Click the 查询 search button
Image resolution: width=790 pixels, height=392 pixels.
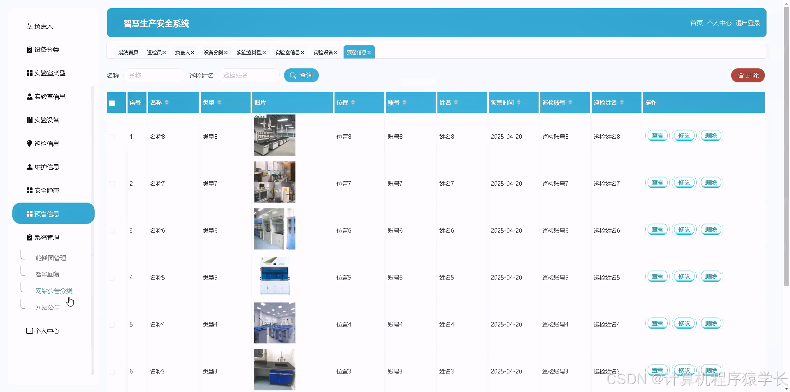pos(301,75)
